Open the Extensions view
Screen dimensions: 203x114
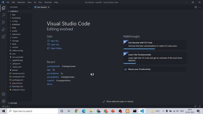pos(3,37)
